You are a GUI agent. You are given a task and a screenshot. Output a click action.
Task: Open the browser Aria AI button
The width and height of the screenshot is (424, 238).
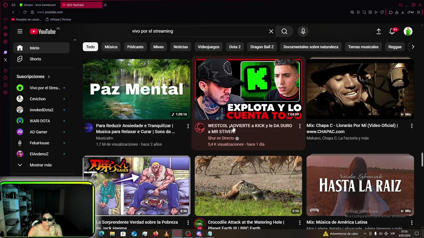coord(411,12)
